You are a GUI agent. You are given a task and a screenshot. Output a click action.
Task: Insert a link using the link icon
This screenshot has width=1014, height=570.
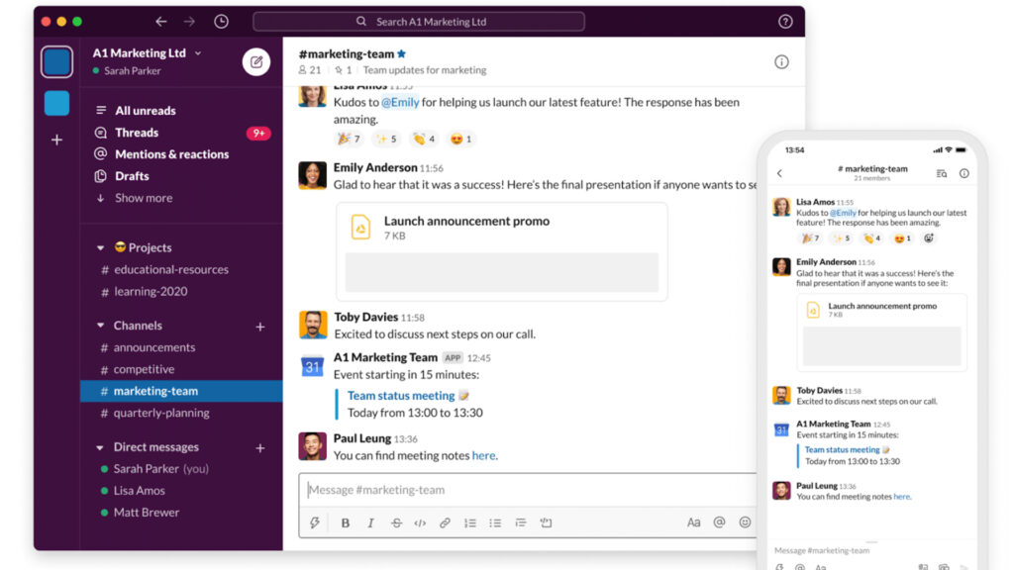[445, 522]
